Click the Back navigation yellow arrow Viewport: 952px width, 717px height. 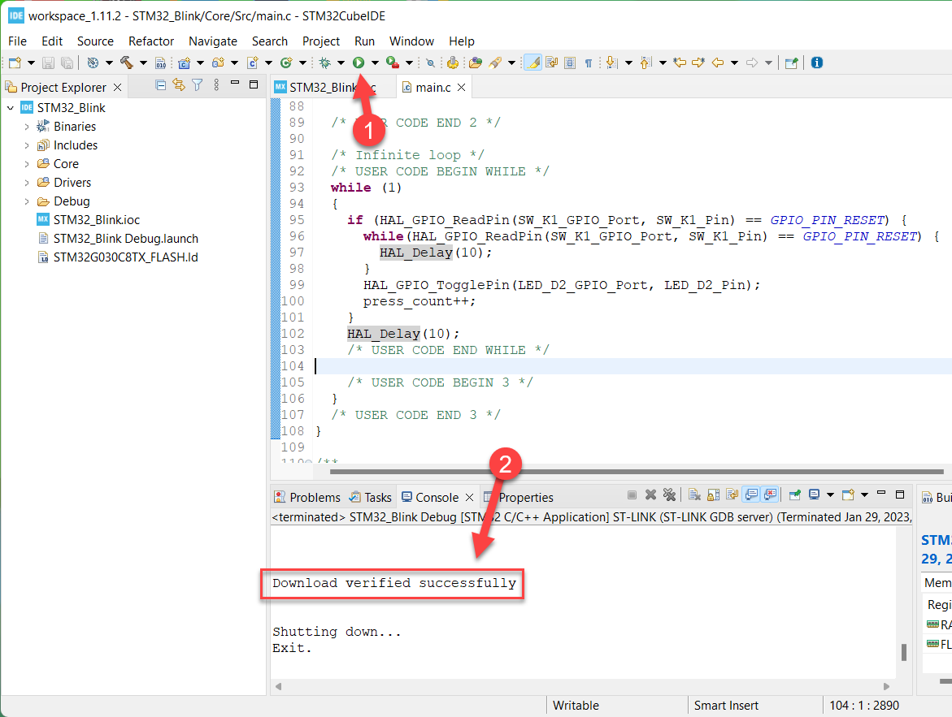[718, 63]
